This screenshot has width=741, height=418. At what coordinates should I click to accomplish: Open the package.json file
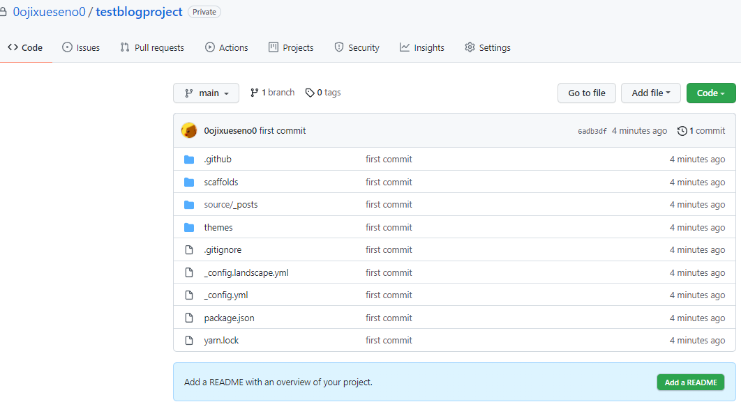point(229,318)
